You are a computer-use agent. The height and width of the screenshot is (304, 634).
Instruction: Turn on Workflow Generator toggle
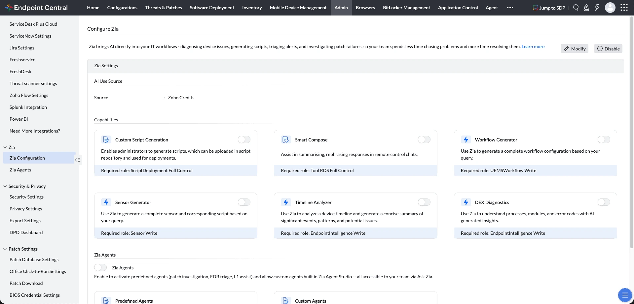tap(604, 139)
